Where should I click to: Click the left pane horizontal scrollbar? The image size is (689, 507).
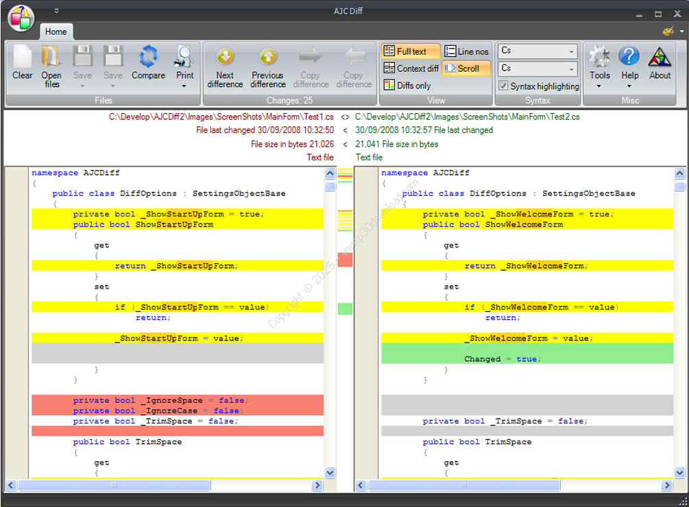(113, 485)
